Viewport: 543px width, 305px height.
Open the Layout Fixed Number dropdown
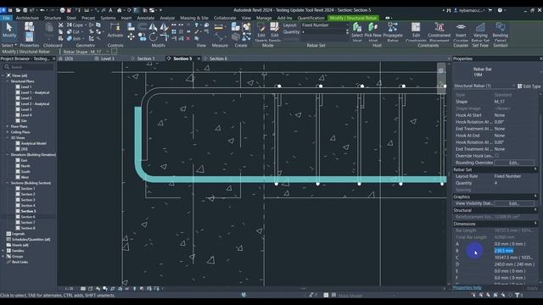pyautogui.click(x=324, y=25)
